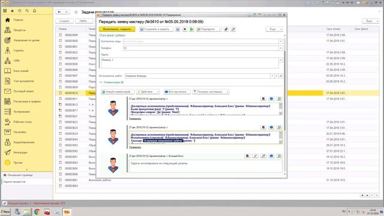Open Расписания и графики section

click(x=26, y=101)
